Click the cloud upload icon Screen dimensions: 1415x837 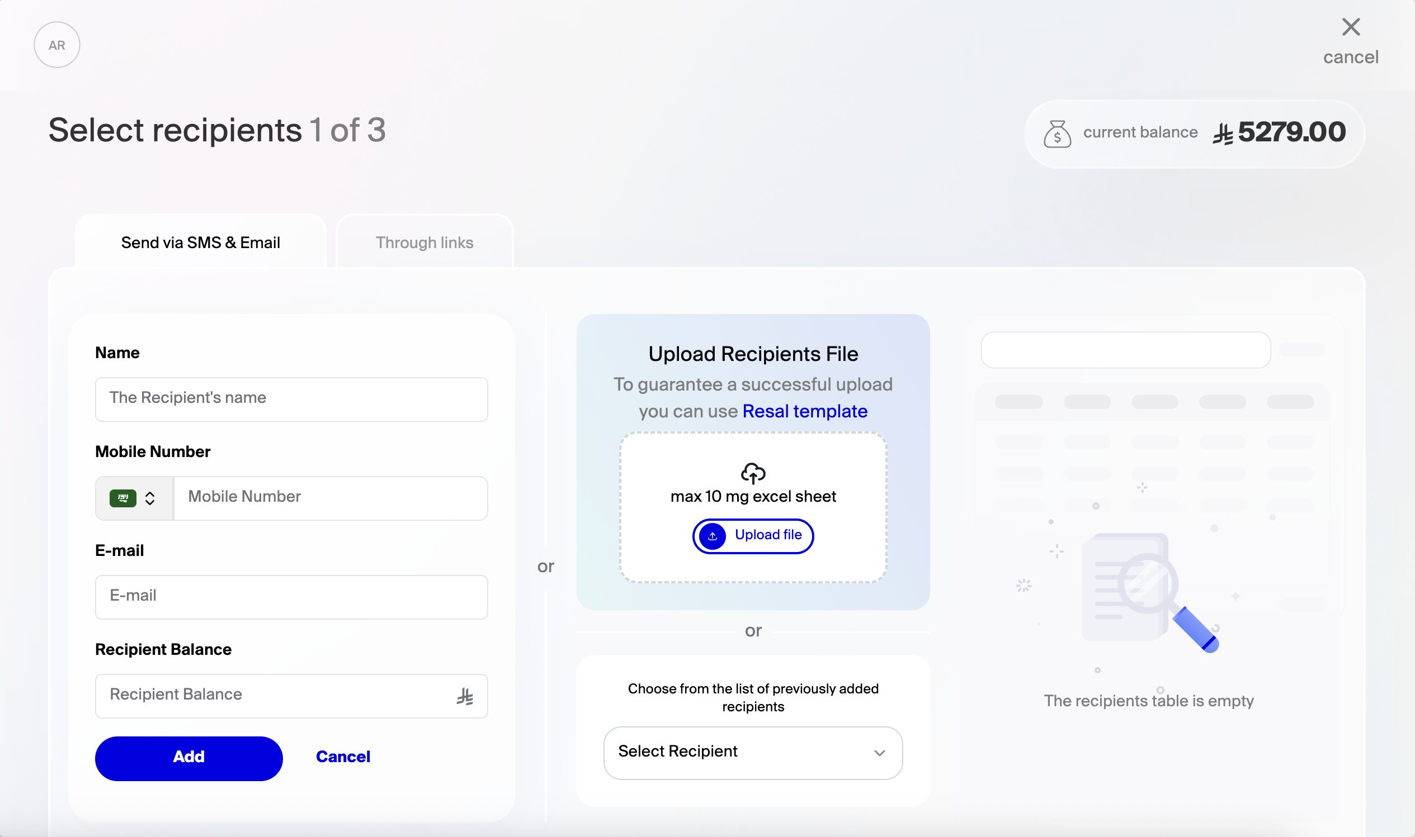point(753,473)
